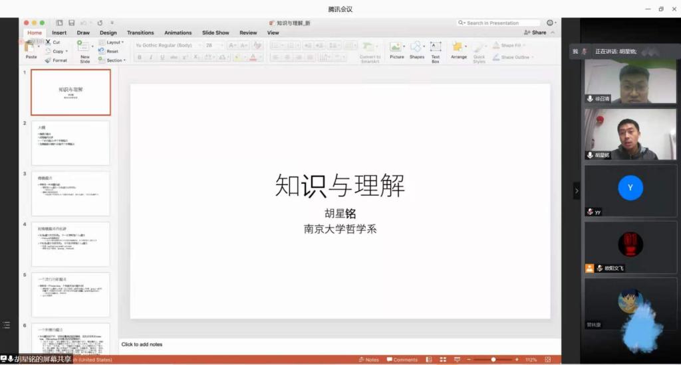
Task: Toggle Notes pane in status bar
Action: [368, 360]
